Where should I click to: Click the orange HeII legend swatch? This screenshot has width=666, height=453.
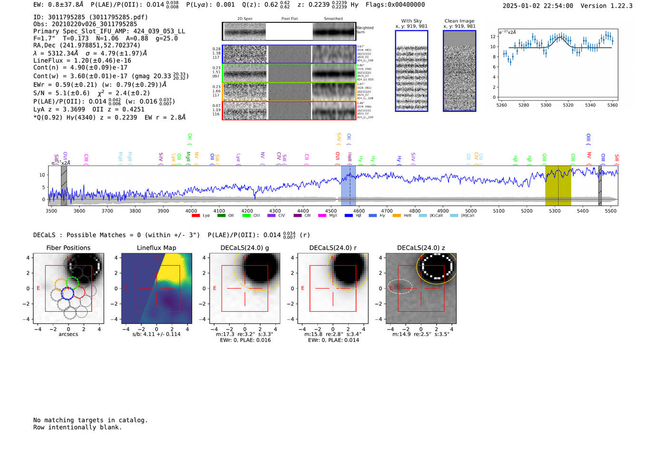[x=397, y=216]
